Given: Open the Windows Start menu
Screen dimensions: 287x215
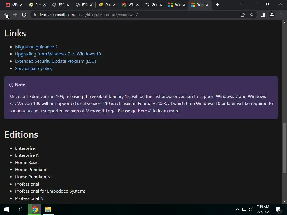Looking at the screenshot, I should (7, 209).
